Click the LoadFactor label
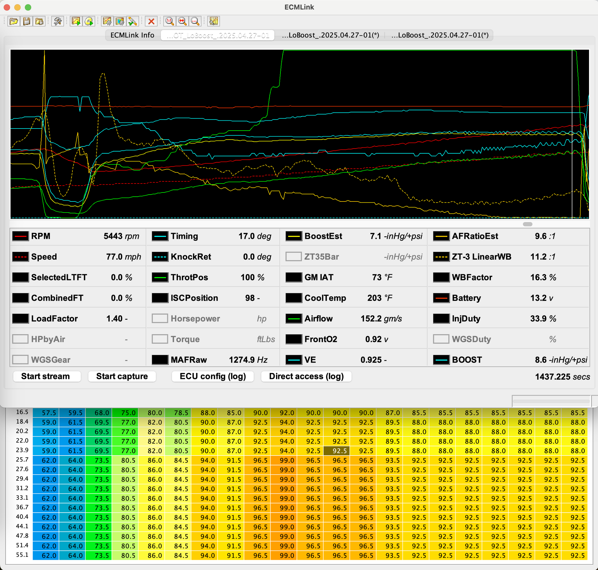 pos(54,318)
